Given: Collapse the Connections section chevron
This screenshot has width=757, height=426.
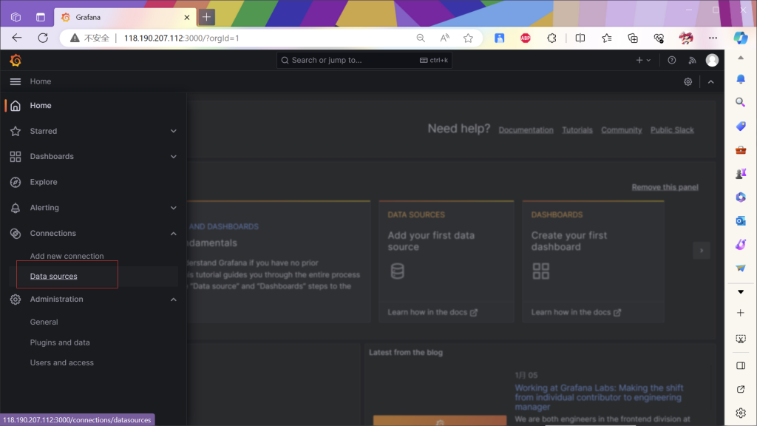Looking at the screenshot, I should (x=173, y=234).
